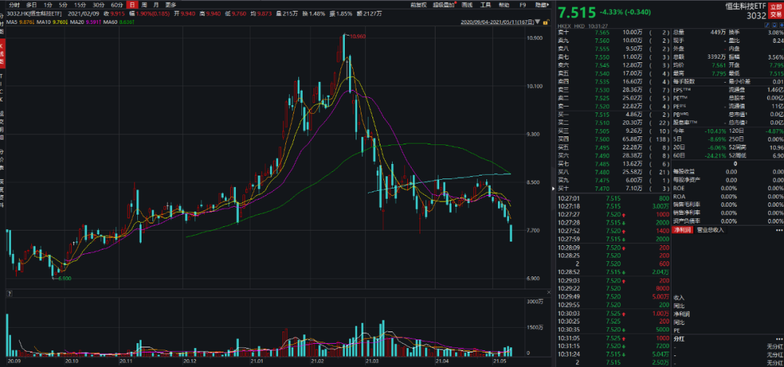
Task: Open the 帮助 menu
Action: [504, 4]
